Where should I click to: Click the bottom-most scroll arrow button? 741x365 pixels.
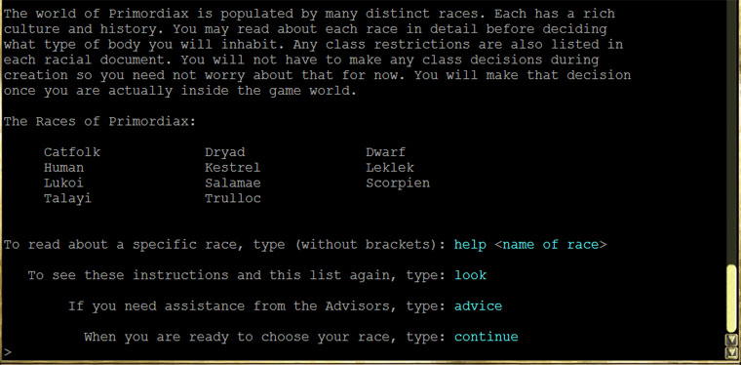coord(731,352)
